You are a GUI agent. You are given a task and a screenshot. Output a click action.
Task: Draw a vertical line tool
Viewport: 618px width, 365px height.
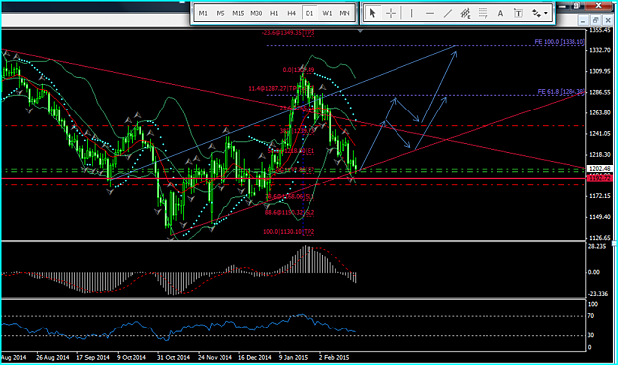[x=412, y=13]
